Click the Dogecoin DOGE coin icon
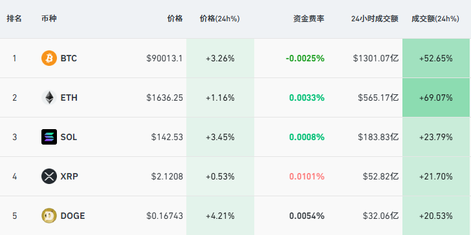 coord(49,216)
